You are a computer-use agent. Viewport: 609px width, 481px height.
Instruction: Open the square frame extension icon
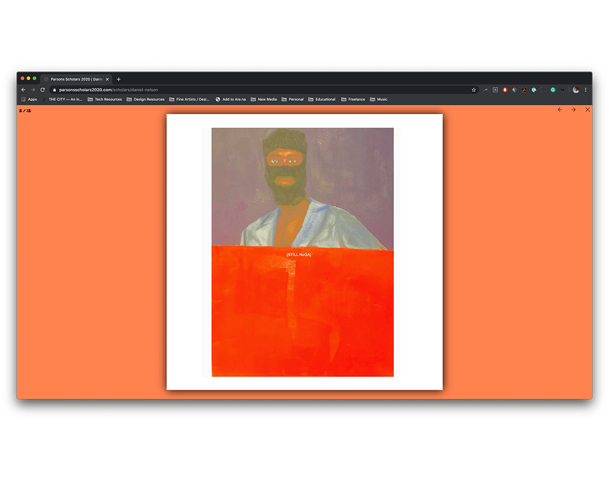pos(495,90)
